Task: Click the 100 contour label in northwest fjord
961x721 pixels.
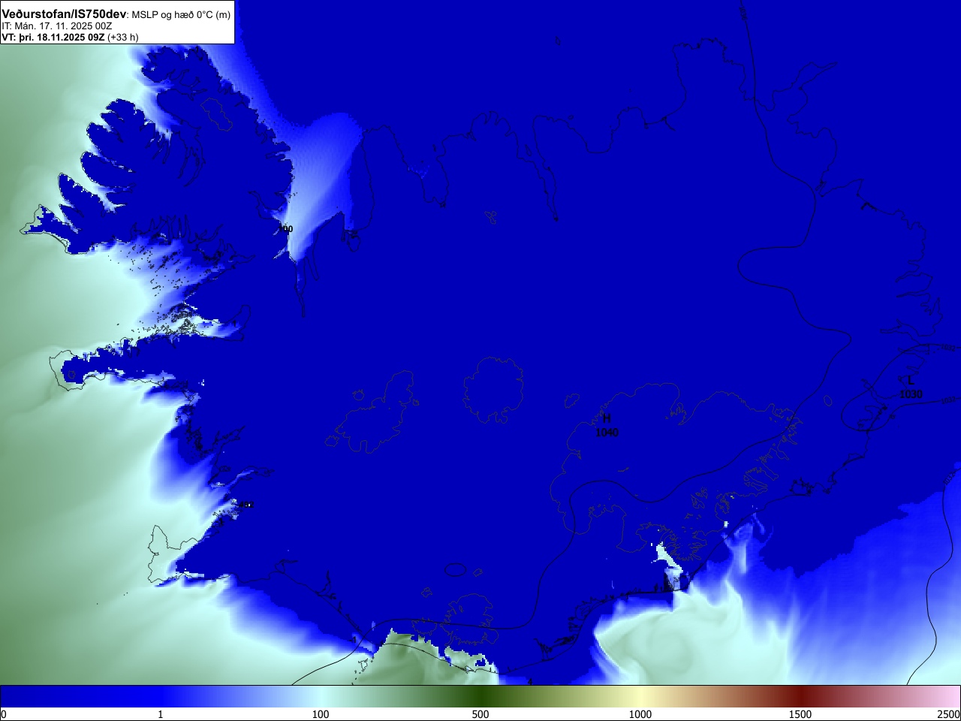Action: coord(285,228)
